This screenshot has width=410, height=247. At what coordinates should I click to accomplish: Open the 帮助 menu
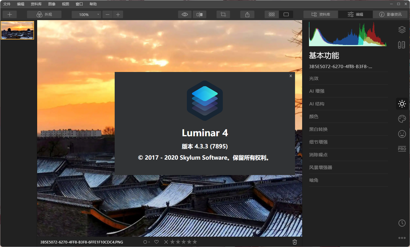(x=93, y=4)
